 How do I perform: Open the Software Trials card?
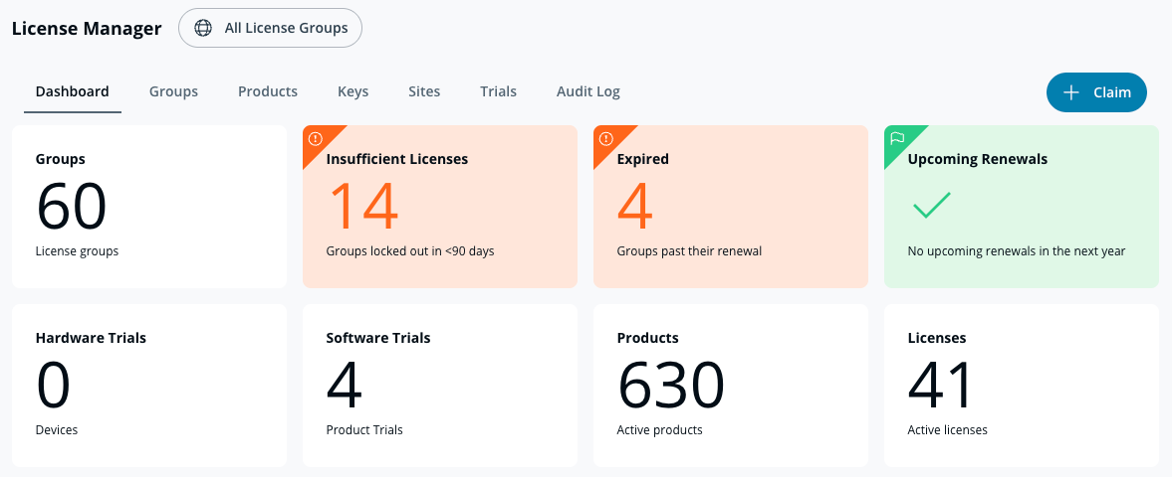click(x=440, y=386)
